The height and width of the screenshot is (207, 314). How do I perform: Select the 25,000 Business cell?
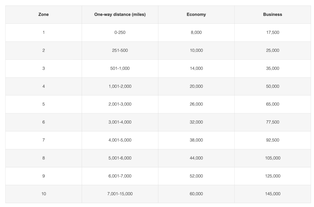(x=273, y=50)
